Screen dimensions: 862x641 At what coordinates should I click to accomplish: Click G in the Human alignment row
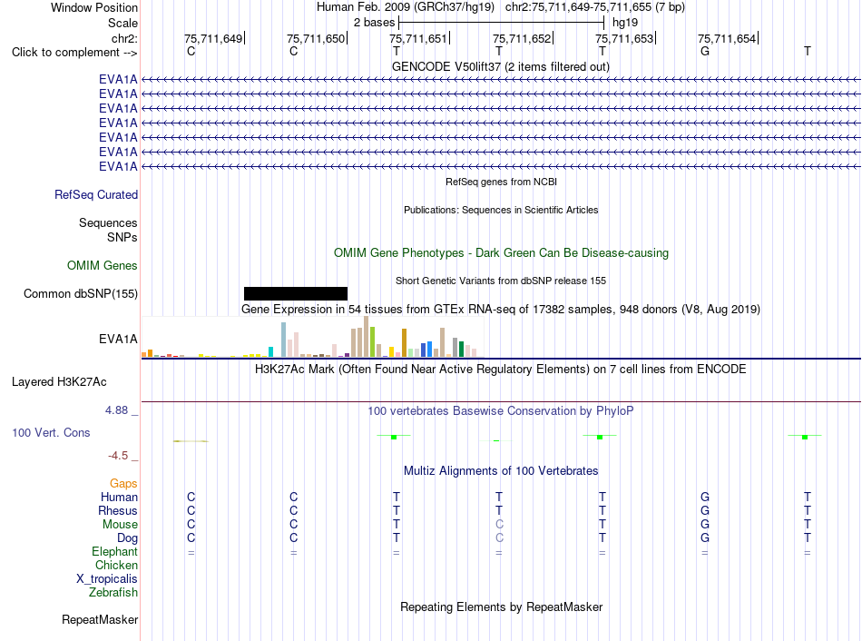705,497
